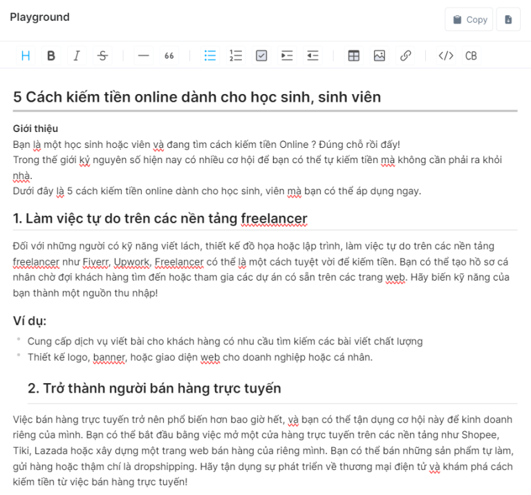531x495 pixels.
Task: Click heading "1. Làm việc tự do trên các nền tảng freelancer"
Action: tap(160, 218)
